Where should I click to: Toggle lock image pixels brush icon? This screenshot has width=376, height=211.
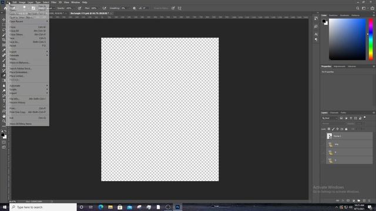tap(333, 129)
